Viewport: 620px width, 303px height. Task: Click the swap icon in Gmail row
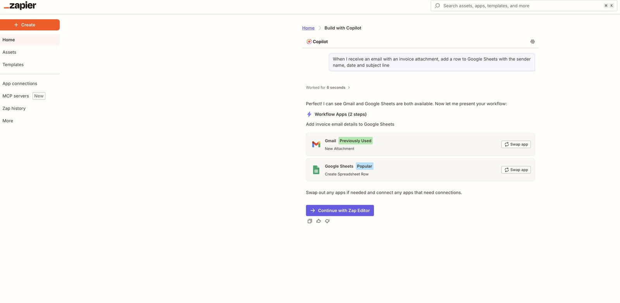point(506,144)
